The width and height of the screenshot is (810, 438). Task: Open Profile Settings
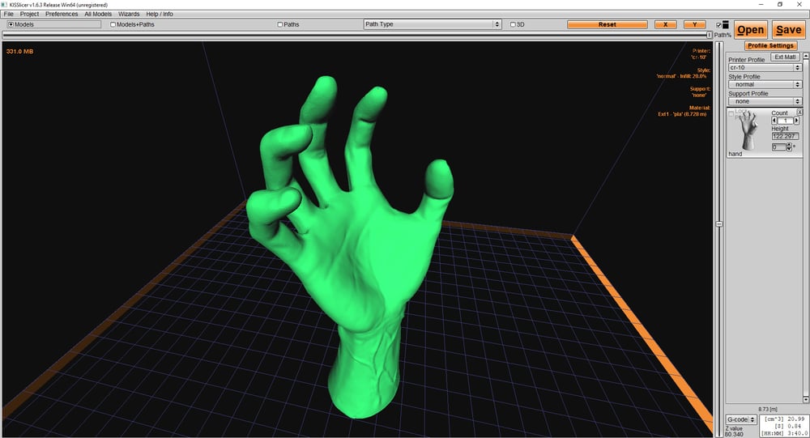[770, 45]
